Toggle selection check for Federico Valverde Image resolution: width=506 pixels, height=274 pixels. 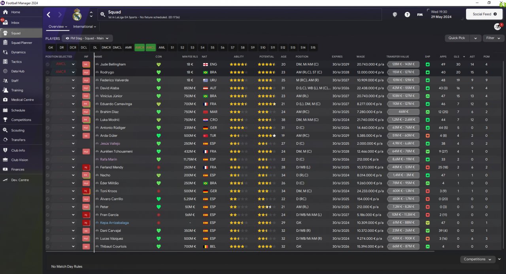[48, 80]
